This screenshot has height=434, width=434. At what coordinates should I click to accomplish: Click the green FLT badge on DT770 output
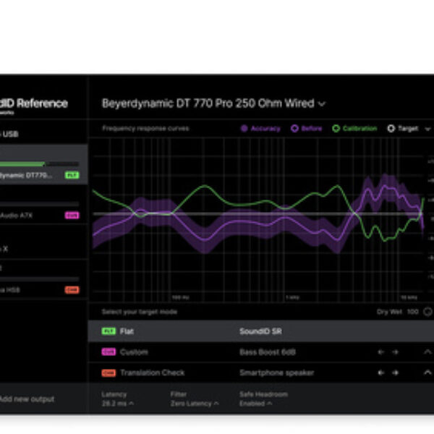coord(72,175)
